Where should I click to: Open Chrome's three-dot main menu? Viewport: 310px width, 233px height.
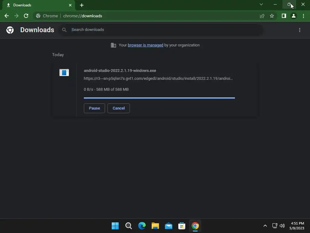(303, 16)
